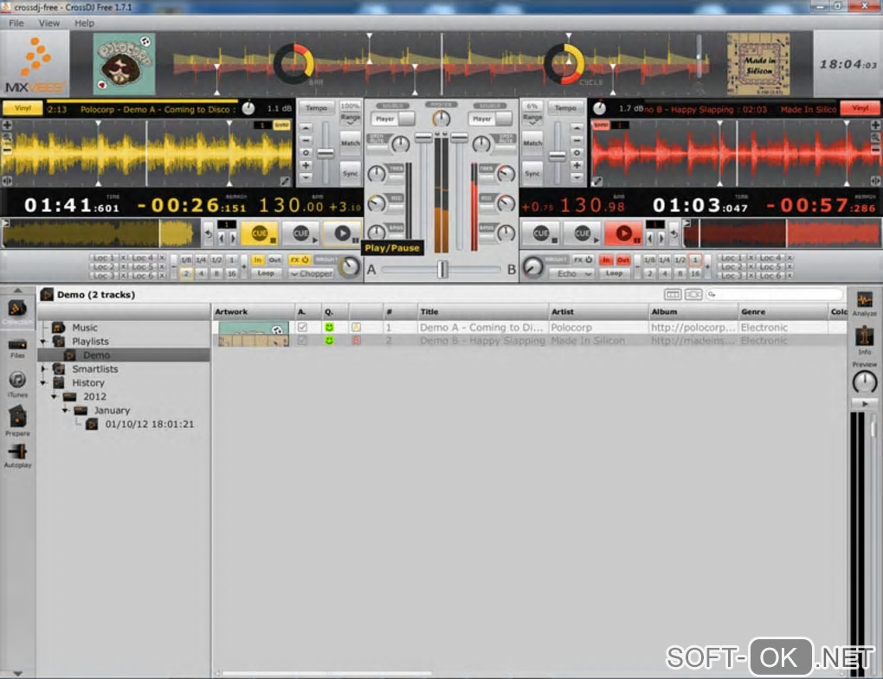Click deck A waveform edit pencil icon
883x679 pixels.
coord(286,181)
